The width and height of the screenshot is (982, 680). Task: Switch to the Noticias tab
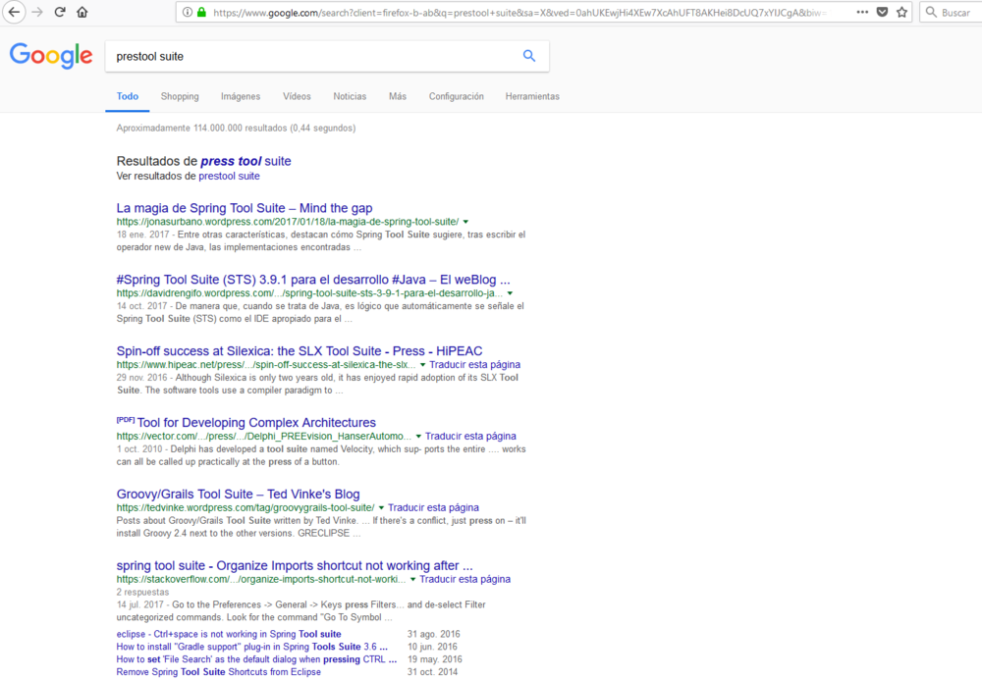(x=350, y=96)
